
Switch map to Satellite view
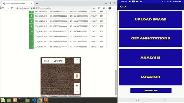coord(58,61)
